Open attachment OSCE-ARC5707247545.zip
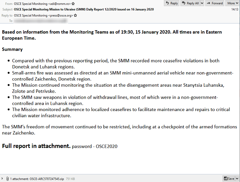The image size is (240, 182). [47, 179]
